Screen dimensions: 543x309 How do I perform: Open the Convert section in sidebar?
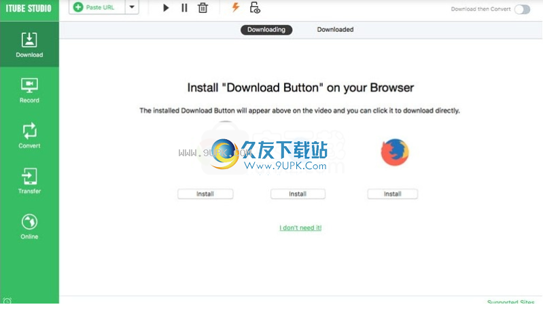click(29, 135)
